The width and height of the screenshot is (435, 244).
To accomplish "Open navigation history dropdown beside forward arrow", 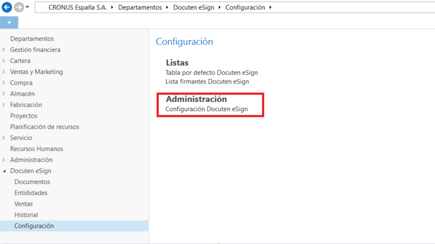I will pos(27,7).
